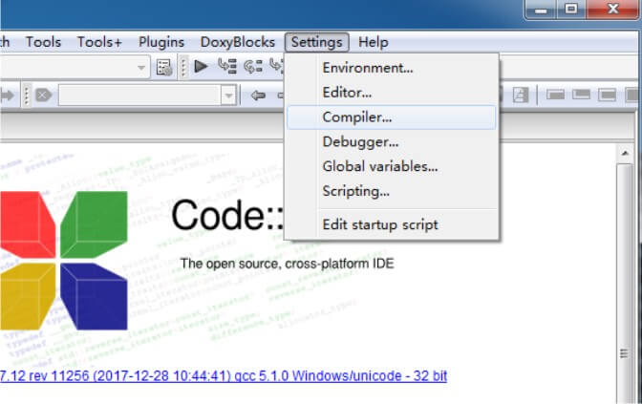Click the Run to cursor icon
This screenshot has width=642, height=404.
227,66
